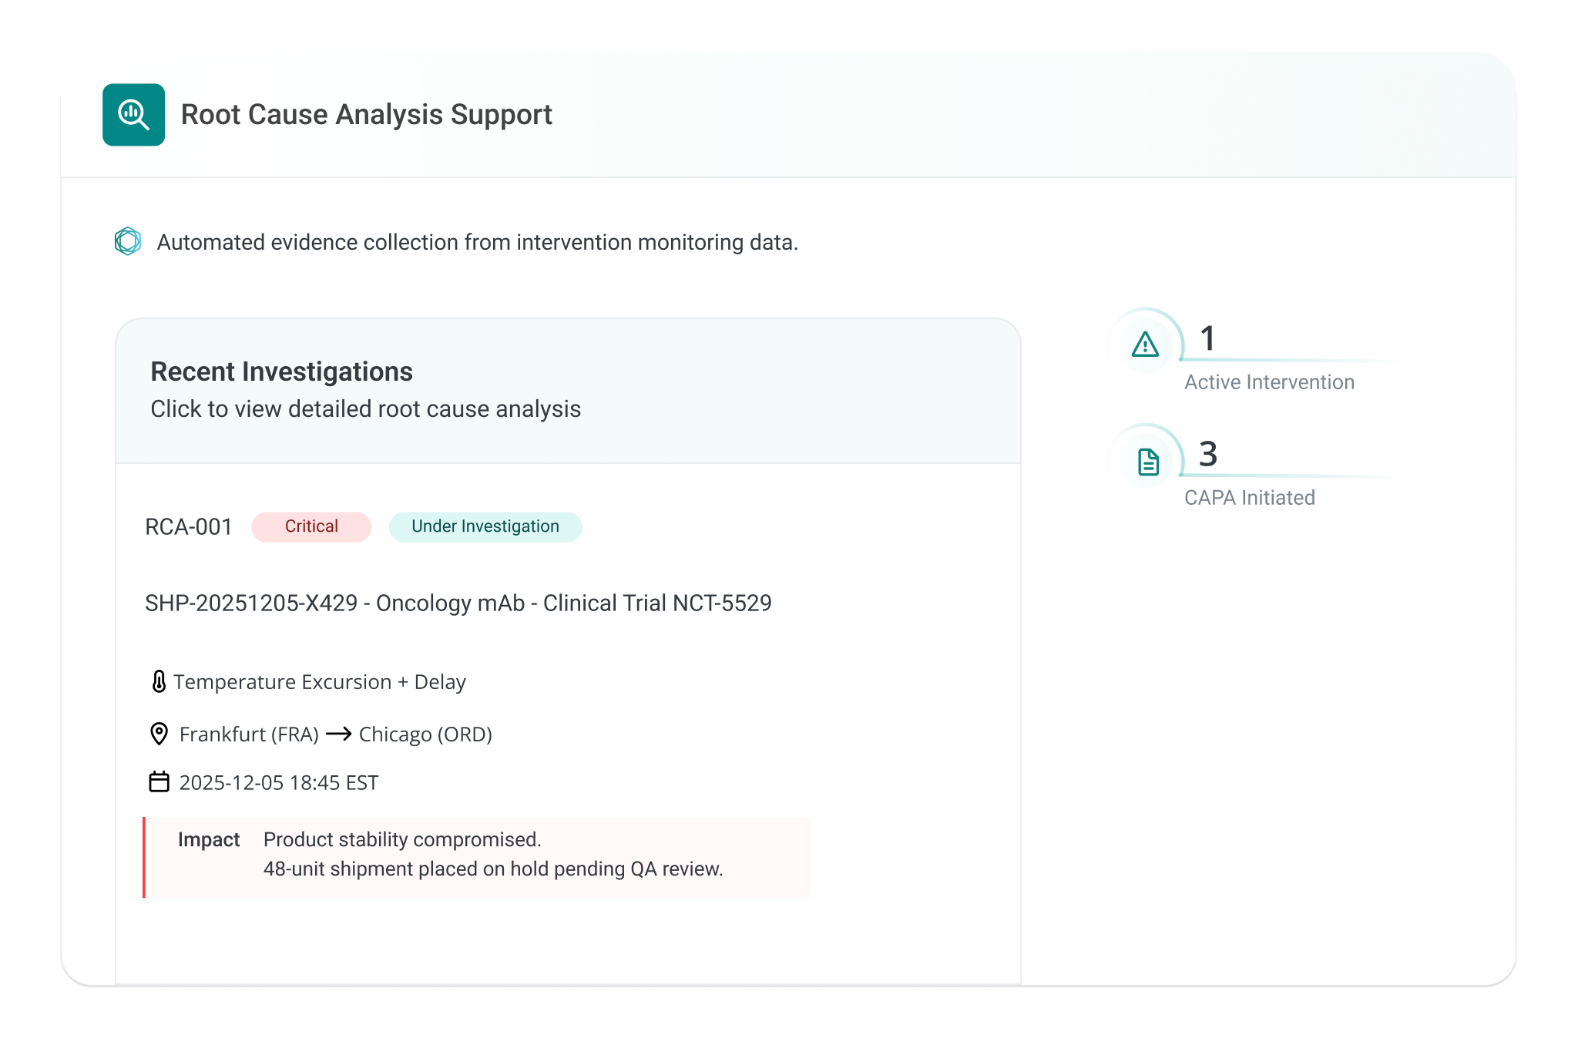Click the thermometer icon for Temperature Excursion
1578x1052 pixels.
[x=159, y=681]
